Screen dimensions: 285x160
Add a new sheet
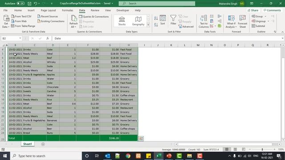43,144
